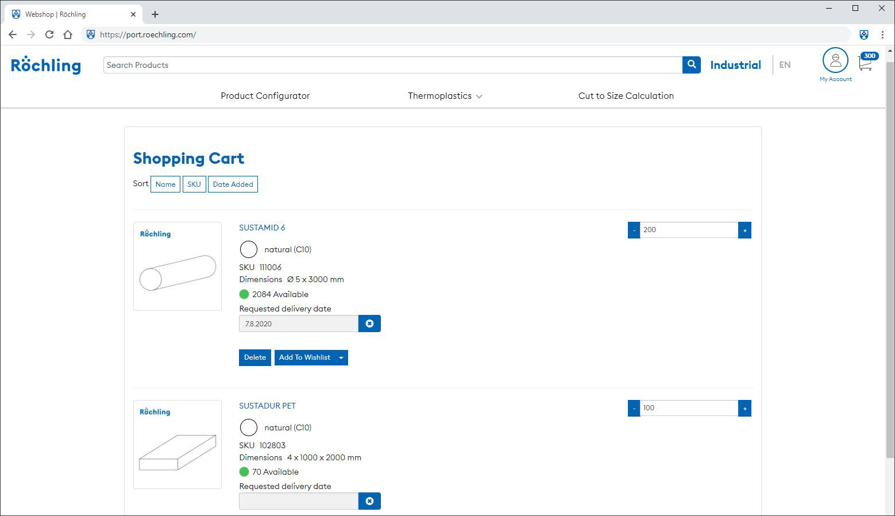Clear the SUSTAMID 6 delivery date

point(369,324)
